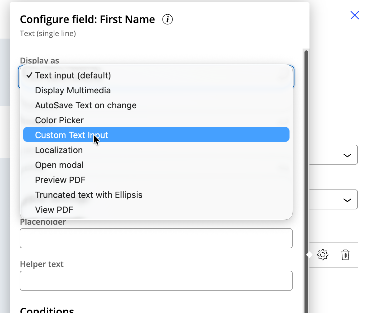The height and width of the screenshot is (313, 370).
Task: Pick the Color Picker option
Action: [59, 120]
